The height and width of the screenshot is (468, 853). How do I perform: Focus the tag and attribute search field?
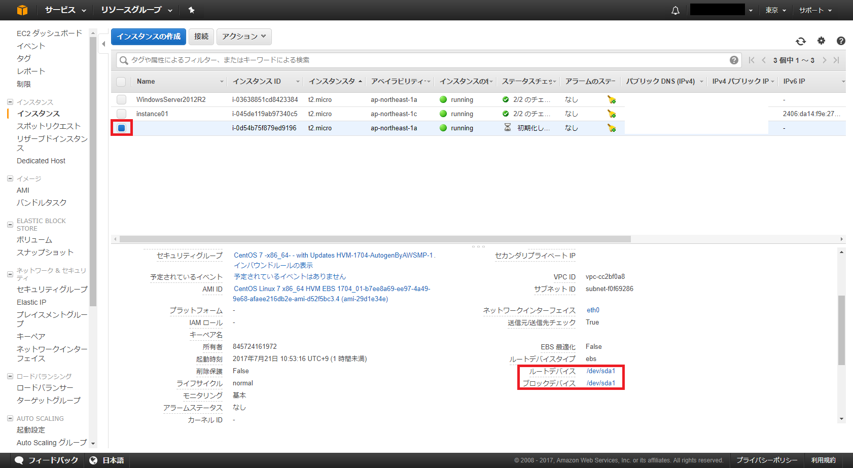[429, 60]
